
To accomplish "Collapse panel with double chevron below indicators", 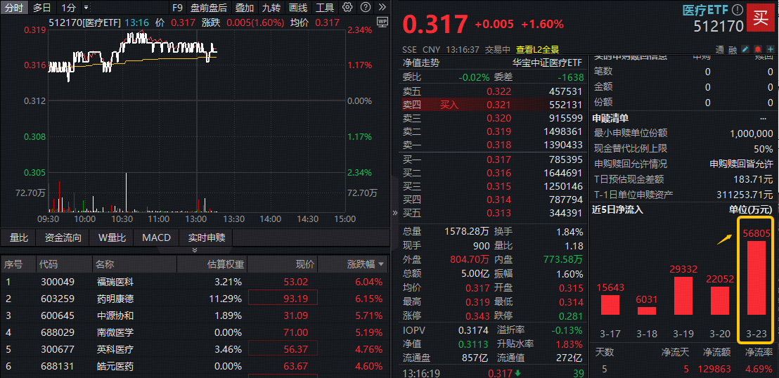I will [195, 250].
